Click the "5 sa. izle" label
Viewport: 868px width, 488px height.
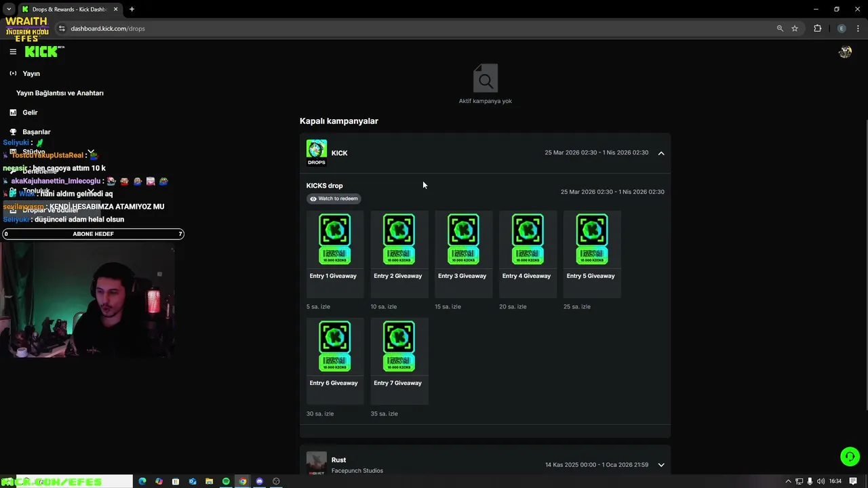pos(318,307)
